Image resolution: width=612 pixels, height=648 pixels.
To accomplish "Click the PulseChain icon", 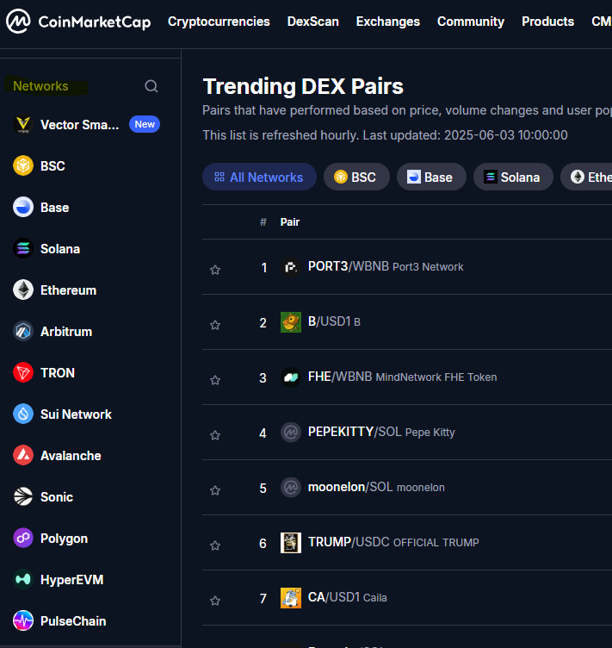I will tap(23, 620).
